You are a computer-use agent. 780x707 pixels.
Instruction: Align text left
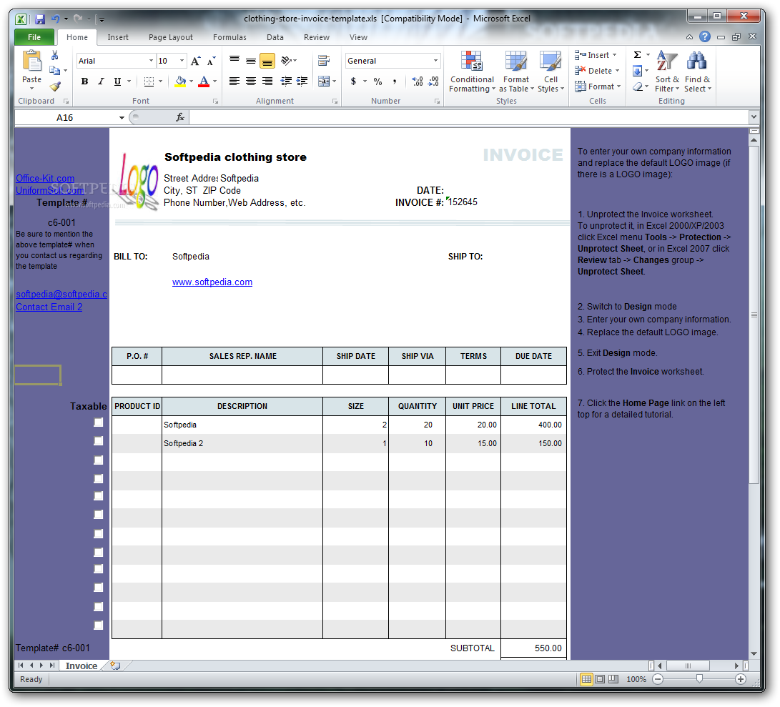click(235, 81)
